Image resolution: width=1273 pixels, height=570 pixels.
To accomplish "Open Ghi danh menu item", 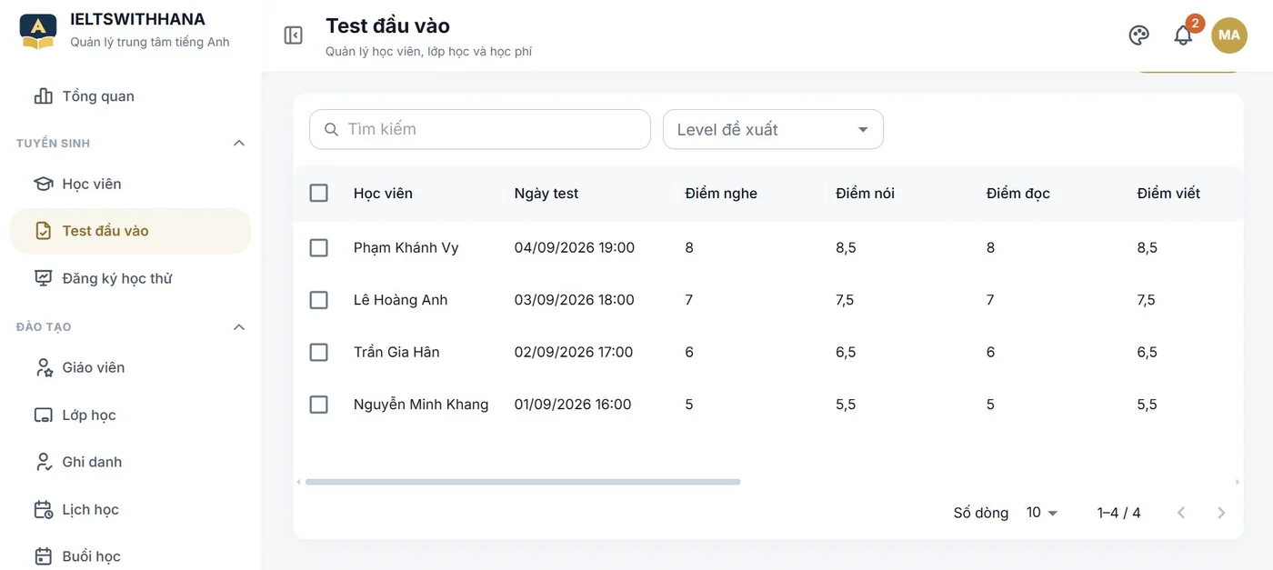I will pos(130,462).
